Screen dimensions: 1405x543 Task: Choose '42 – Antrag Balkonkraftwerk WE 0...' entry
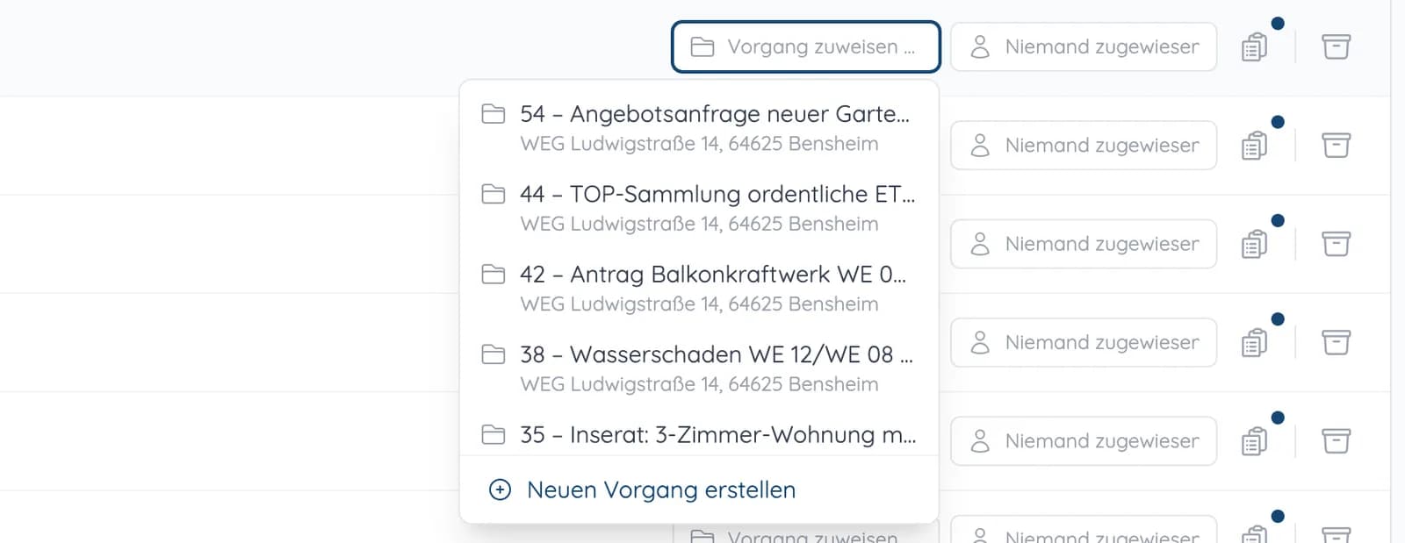tap(699, 289)
